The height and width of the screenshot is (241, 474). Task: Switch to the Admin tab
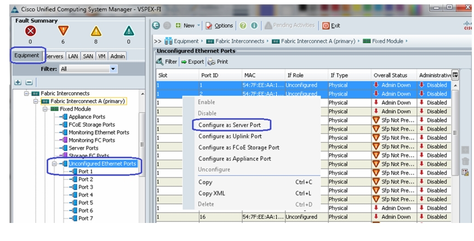[x=117, y=56]
